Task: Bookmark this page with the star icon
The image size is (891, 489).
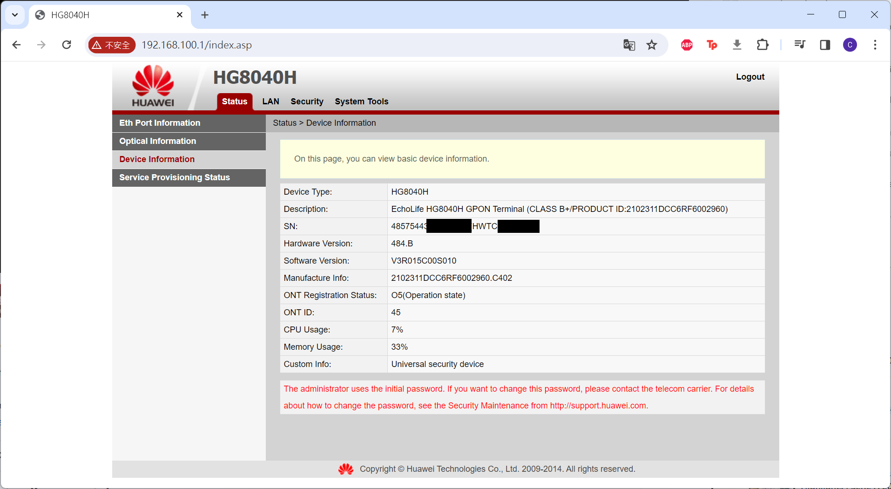Action: [x=652, y=45]
